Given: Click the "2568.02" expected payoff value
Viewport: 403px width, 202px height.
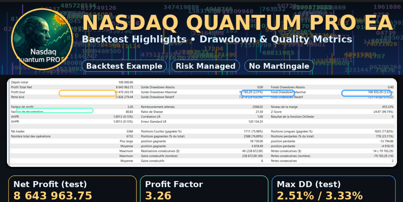Looking at the screenshot, I should pyautogui.click(x=258, y=107).
